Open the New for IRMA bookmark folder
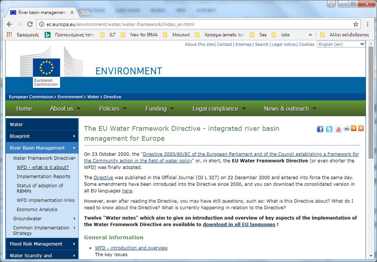 point(139,35)
